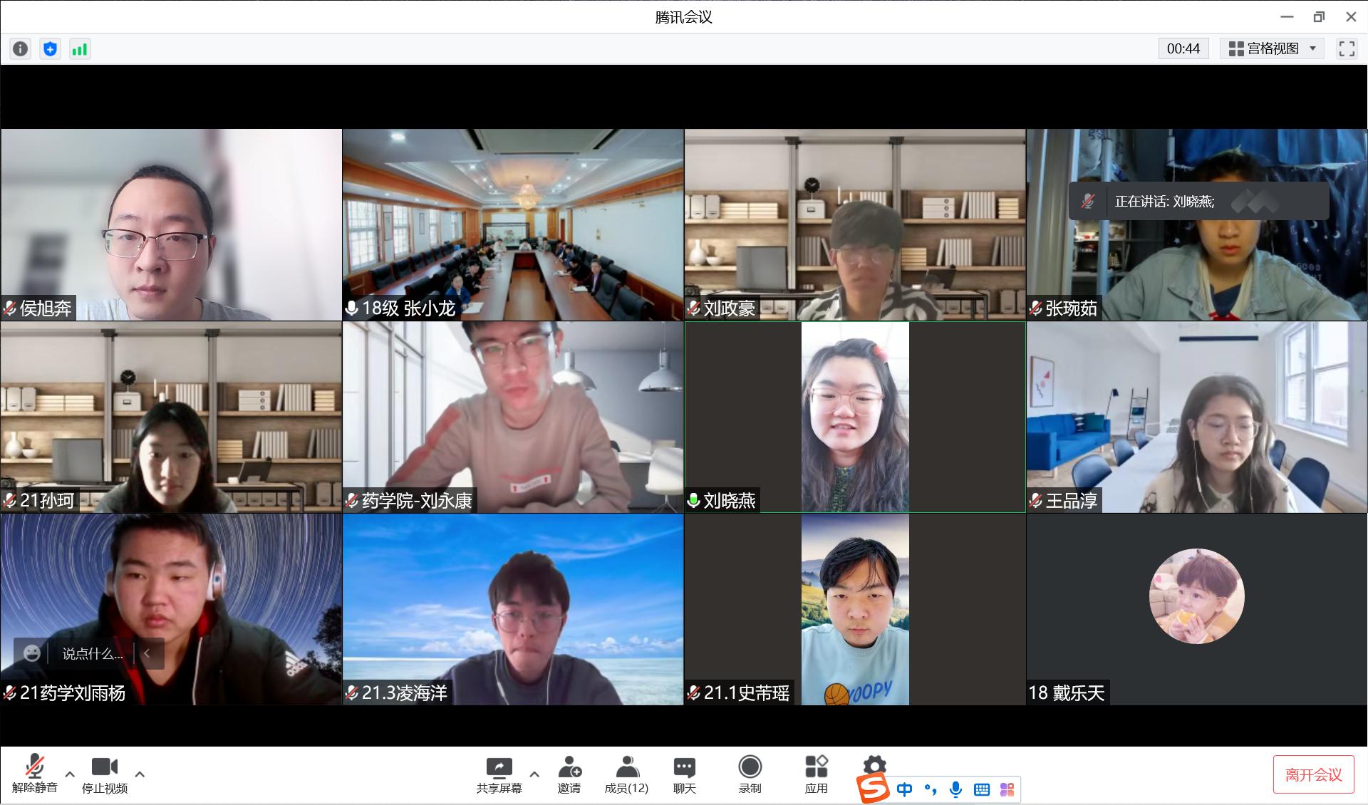The width and height of the screenshot is (1368, 805).
Task: Expand the audio options arrow
Action: (70, 774)
